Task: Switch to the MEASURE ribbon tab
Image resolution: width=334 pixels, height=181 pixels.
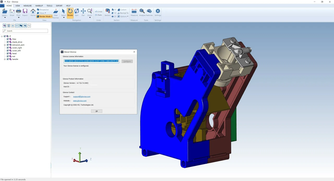Action: pyautogui.click(x=28, y=6)
